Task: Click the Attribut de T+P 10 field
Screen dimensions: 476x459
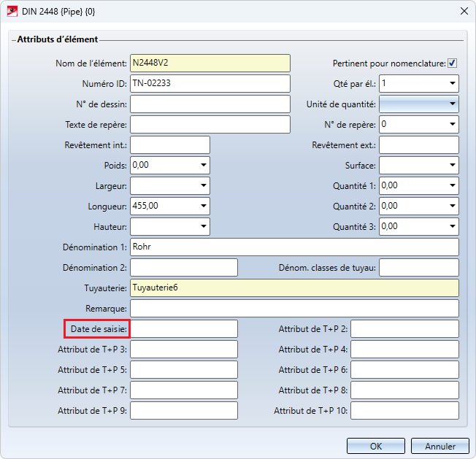Action: coord(404,411)
